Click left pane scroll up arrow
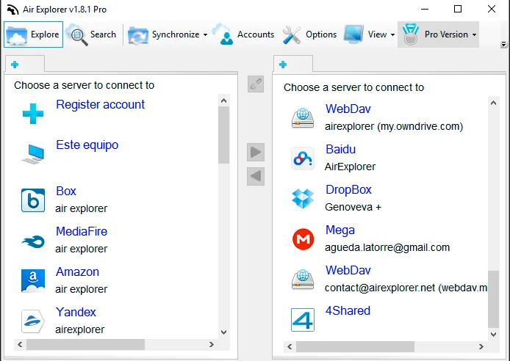 (x=224, y=101)
